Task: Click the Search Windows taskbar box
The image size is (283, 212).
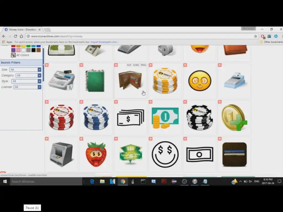Action: pos(46,182)
